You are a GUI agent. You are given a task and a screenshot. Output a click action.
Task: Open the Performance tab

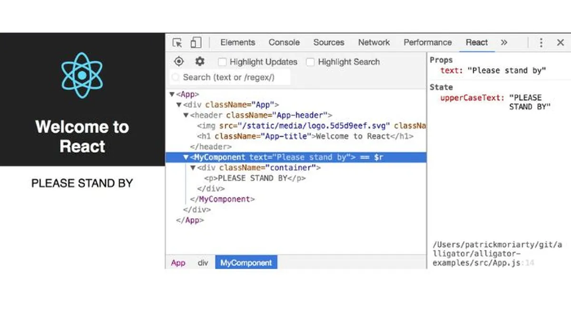click(x=428, y=42)
